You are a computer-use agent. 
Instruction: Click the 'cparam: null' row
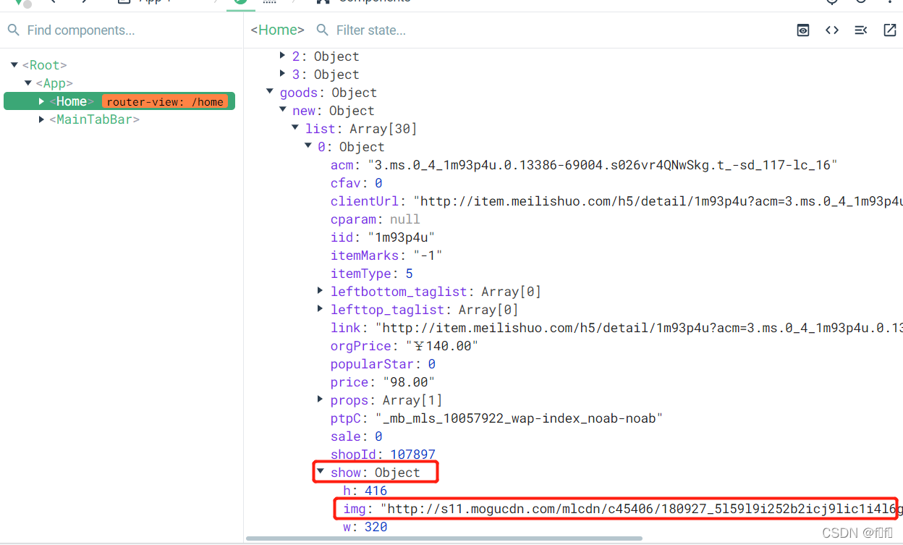(x=375, y=219)
